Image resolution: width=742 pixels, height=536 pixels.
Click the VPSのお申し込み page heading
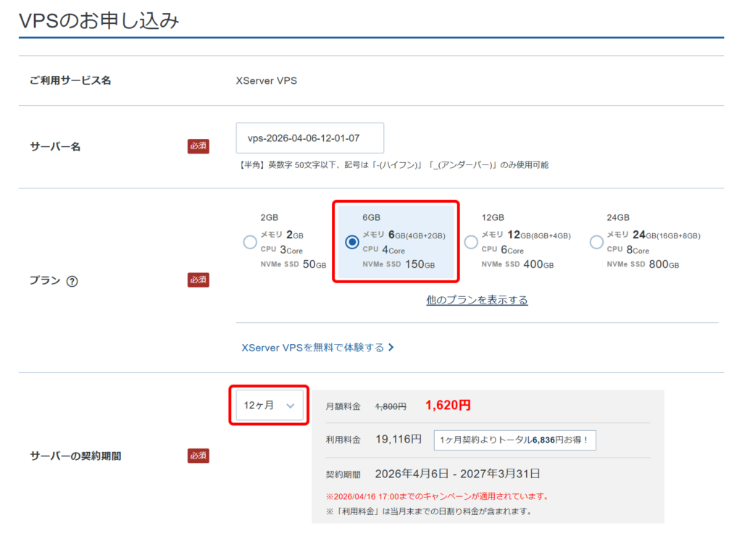pos(99,20)
